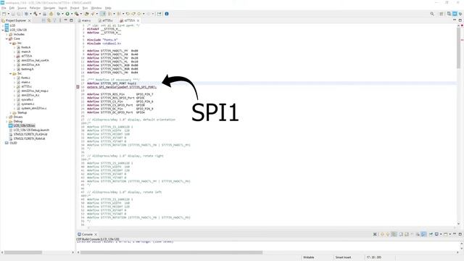This screenshot has height=261, width=464.
Task: Minimize the editor area
Action: tap(455, 20)
